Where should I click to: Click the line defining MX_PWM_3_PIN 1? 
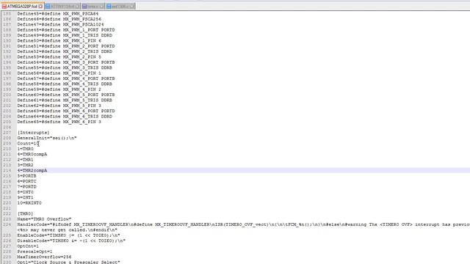point(59,73)
